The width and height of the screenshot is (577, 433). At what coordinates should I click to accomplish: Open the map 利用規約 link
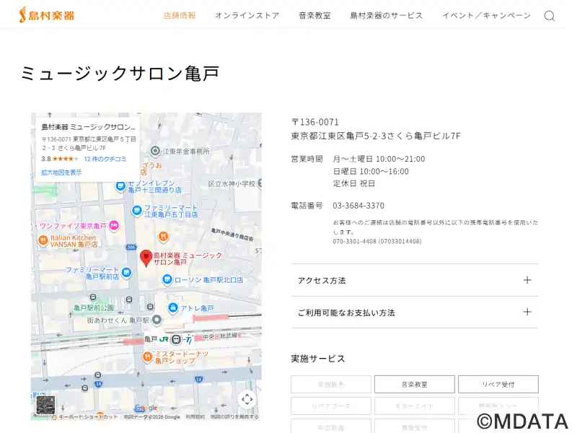click(195, 417)
